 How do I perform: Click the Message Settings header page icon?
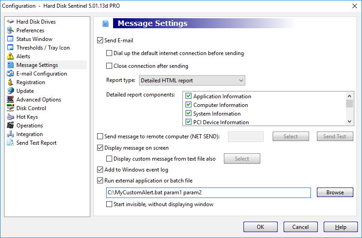click(x=105, y=23)
